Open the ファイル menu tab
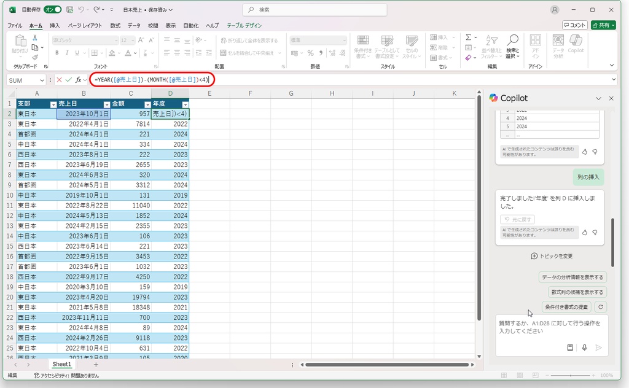Viewport: 629px width, 388px height. click(x=15, y=25)
